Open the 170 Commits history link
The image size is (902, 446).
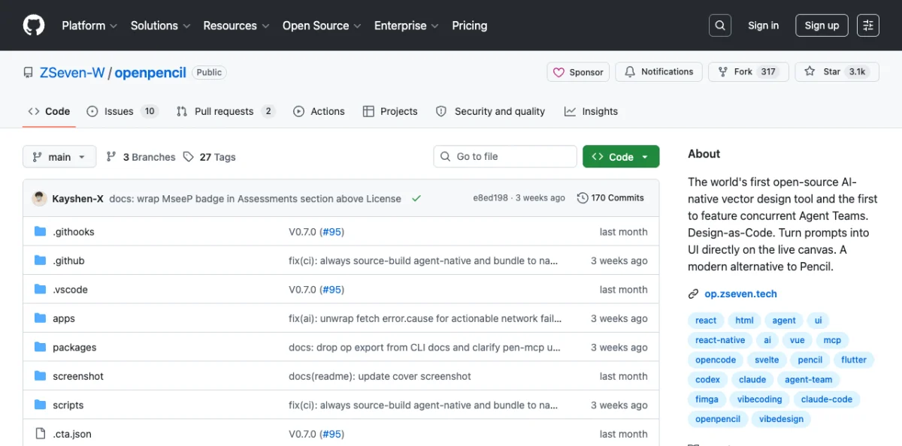pos(610,198)
